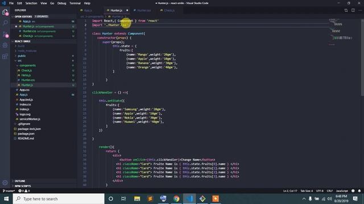This screenshot has height=204, width=364.
Task: Click the Open Changes icon in editor toolbar
Action: [x=346, y=10]
